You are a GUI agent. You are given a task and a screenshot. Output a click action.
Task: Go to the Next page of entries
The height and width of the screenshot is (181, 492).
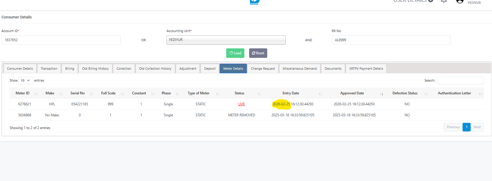click(x=477, y=127)
